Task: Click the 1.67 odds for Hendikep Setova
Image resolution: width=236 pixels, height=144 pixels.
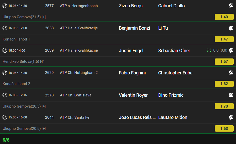Action: [x=224, y=61]
